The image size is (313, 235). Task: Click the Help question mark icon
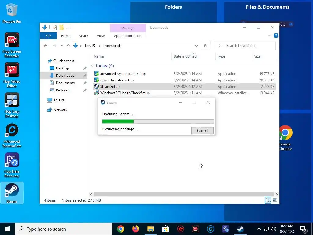(276, 35)
